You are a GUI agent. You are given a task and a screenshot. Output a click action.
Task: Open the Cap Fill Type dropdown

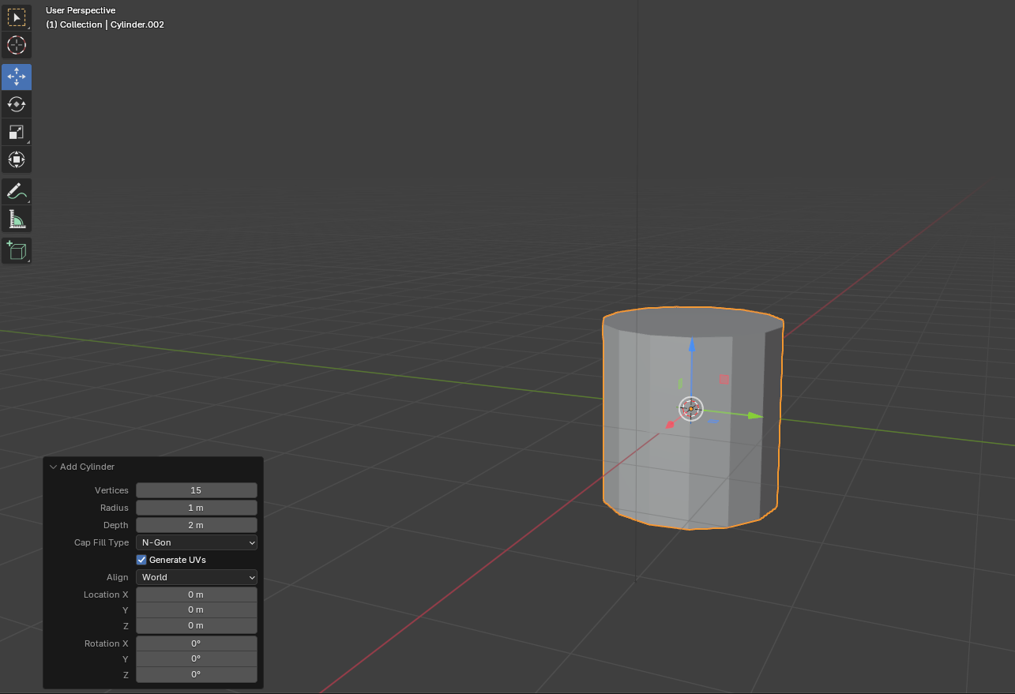[197, 542]
